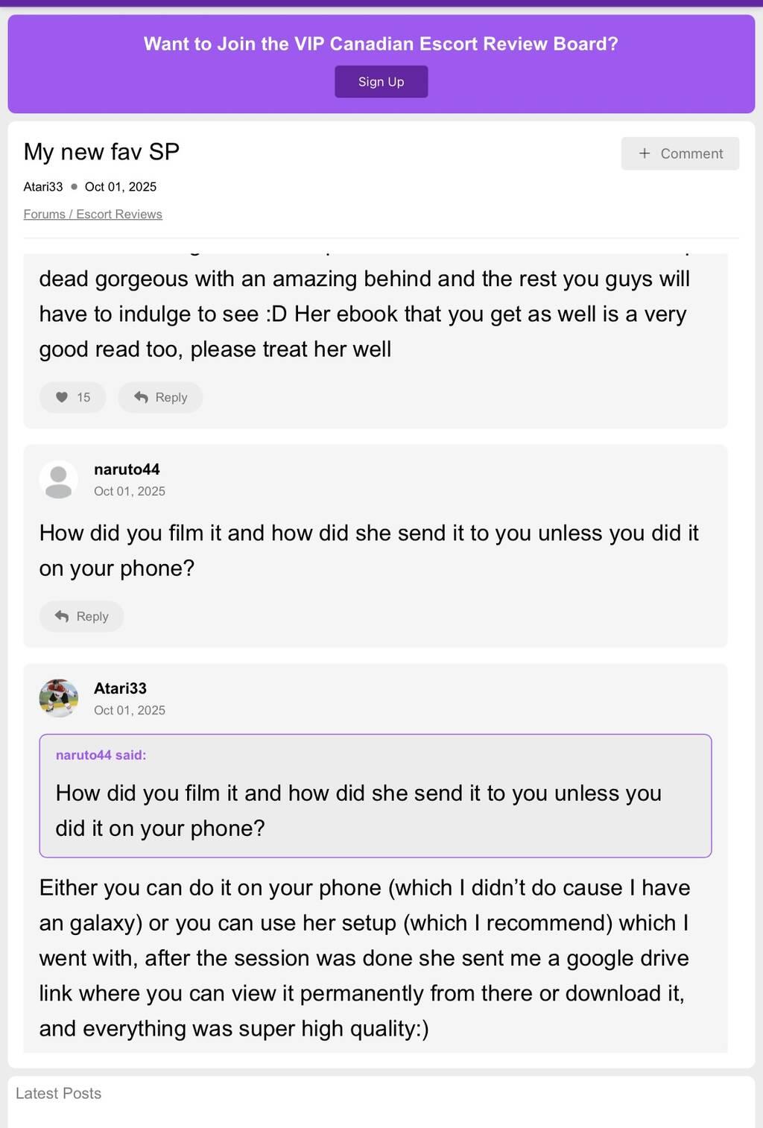Image resolution: width=763 pixels, height=1128 pixels.
Task: Like the post with the heart icon
Action: 63,397
